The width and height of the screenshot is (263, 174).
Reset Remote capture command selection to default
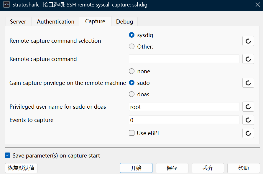[248, 41]
